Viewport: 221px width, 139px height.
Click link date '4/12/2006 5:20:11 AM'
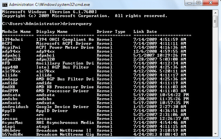tap(160, 71)
